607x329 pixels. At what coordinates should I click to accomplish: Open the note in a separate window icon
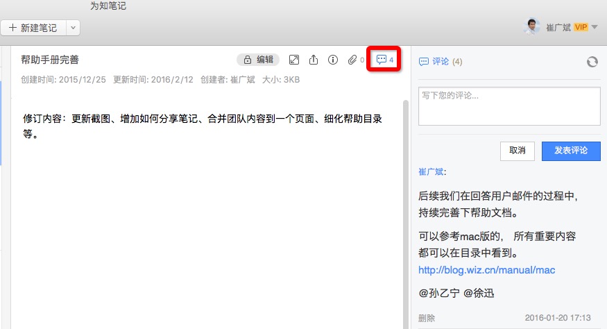(x=294, y=60)
